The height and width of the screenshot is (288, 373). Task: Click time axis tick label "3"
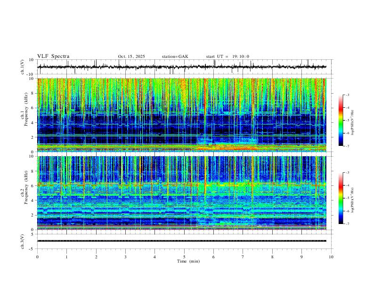(x=125, y=257)
